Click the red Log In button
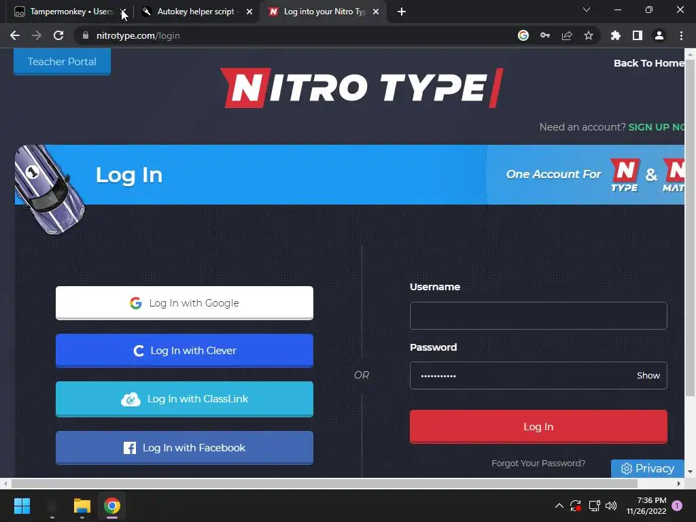696x522 pixels. coord(538,427)
